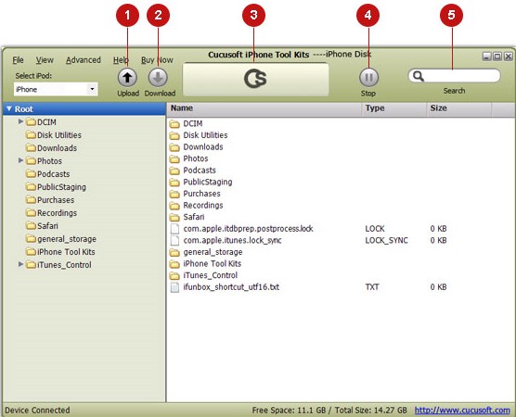Open the View menu
Viewport: 516px width, 417px height.
(45, 60)
